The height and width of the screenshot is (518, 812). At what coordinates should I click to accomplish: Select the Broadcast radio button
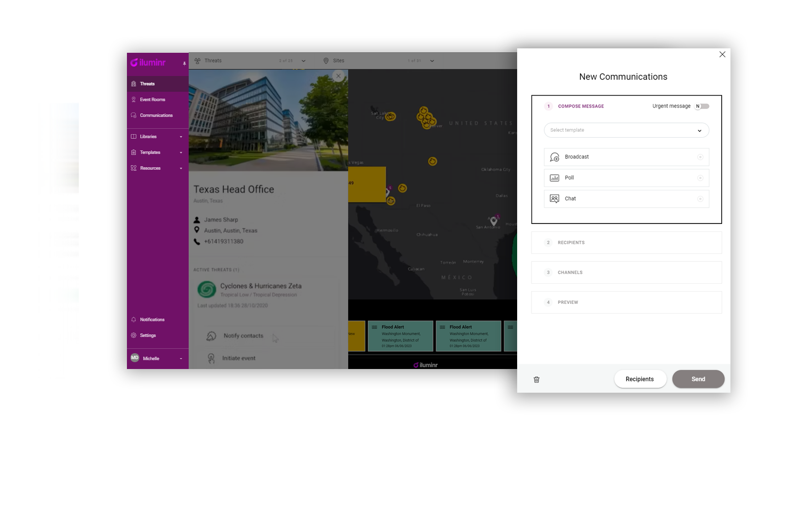(x=700, y=157)
